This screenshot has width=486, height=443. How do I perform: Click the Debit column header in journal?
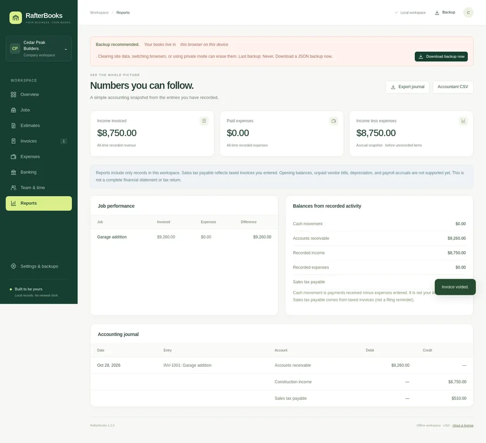coord(370,350)
